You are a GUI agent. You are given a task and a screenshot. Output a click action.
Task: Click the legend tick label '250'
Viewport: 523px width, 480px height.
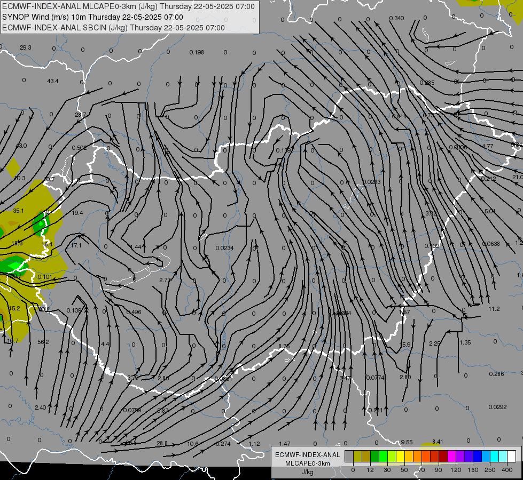pyautogui.click(x=490, y=470)
